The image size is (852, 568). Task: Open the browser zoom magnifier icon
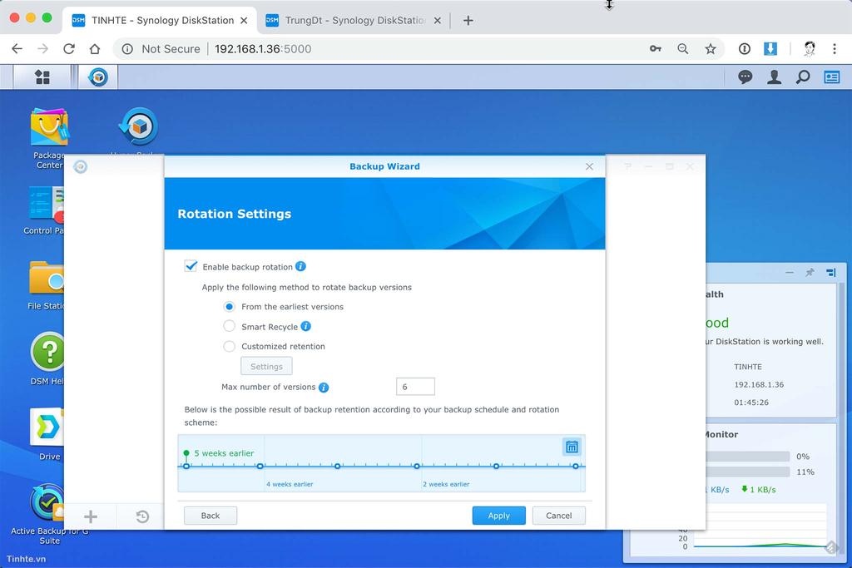click(x=682, y=49)
